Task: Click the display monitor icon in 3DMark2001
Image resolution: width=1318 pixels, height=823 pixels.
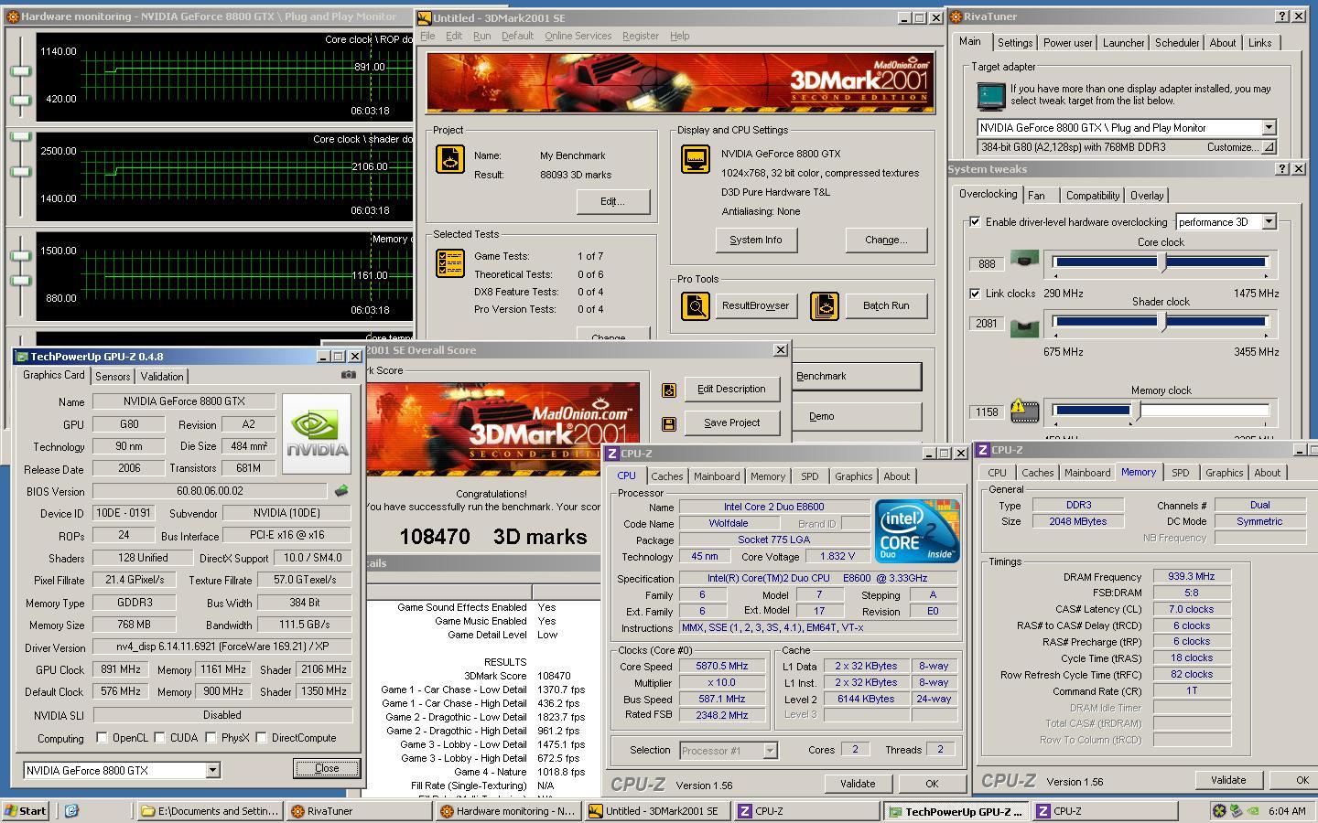Action: pyautogui.click(x=696, y=159)
